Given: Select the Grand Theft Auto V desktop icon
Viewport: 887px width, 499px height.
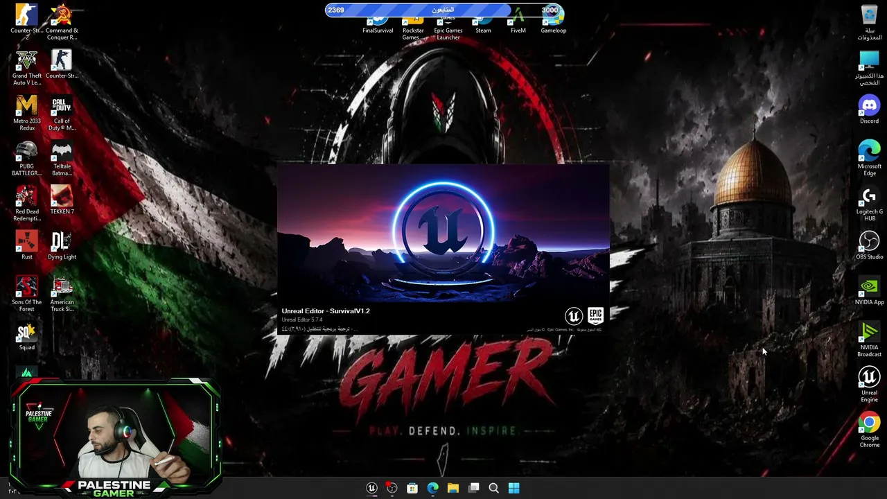Looking at the screenshot, I should (x=26, y=68).
